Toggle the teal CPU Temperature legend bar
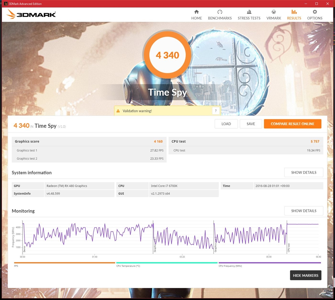 pyautogui.click(x=167, y=263)
